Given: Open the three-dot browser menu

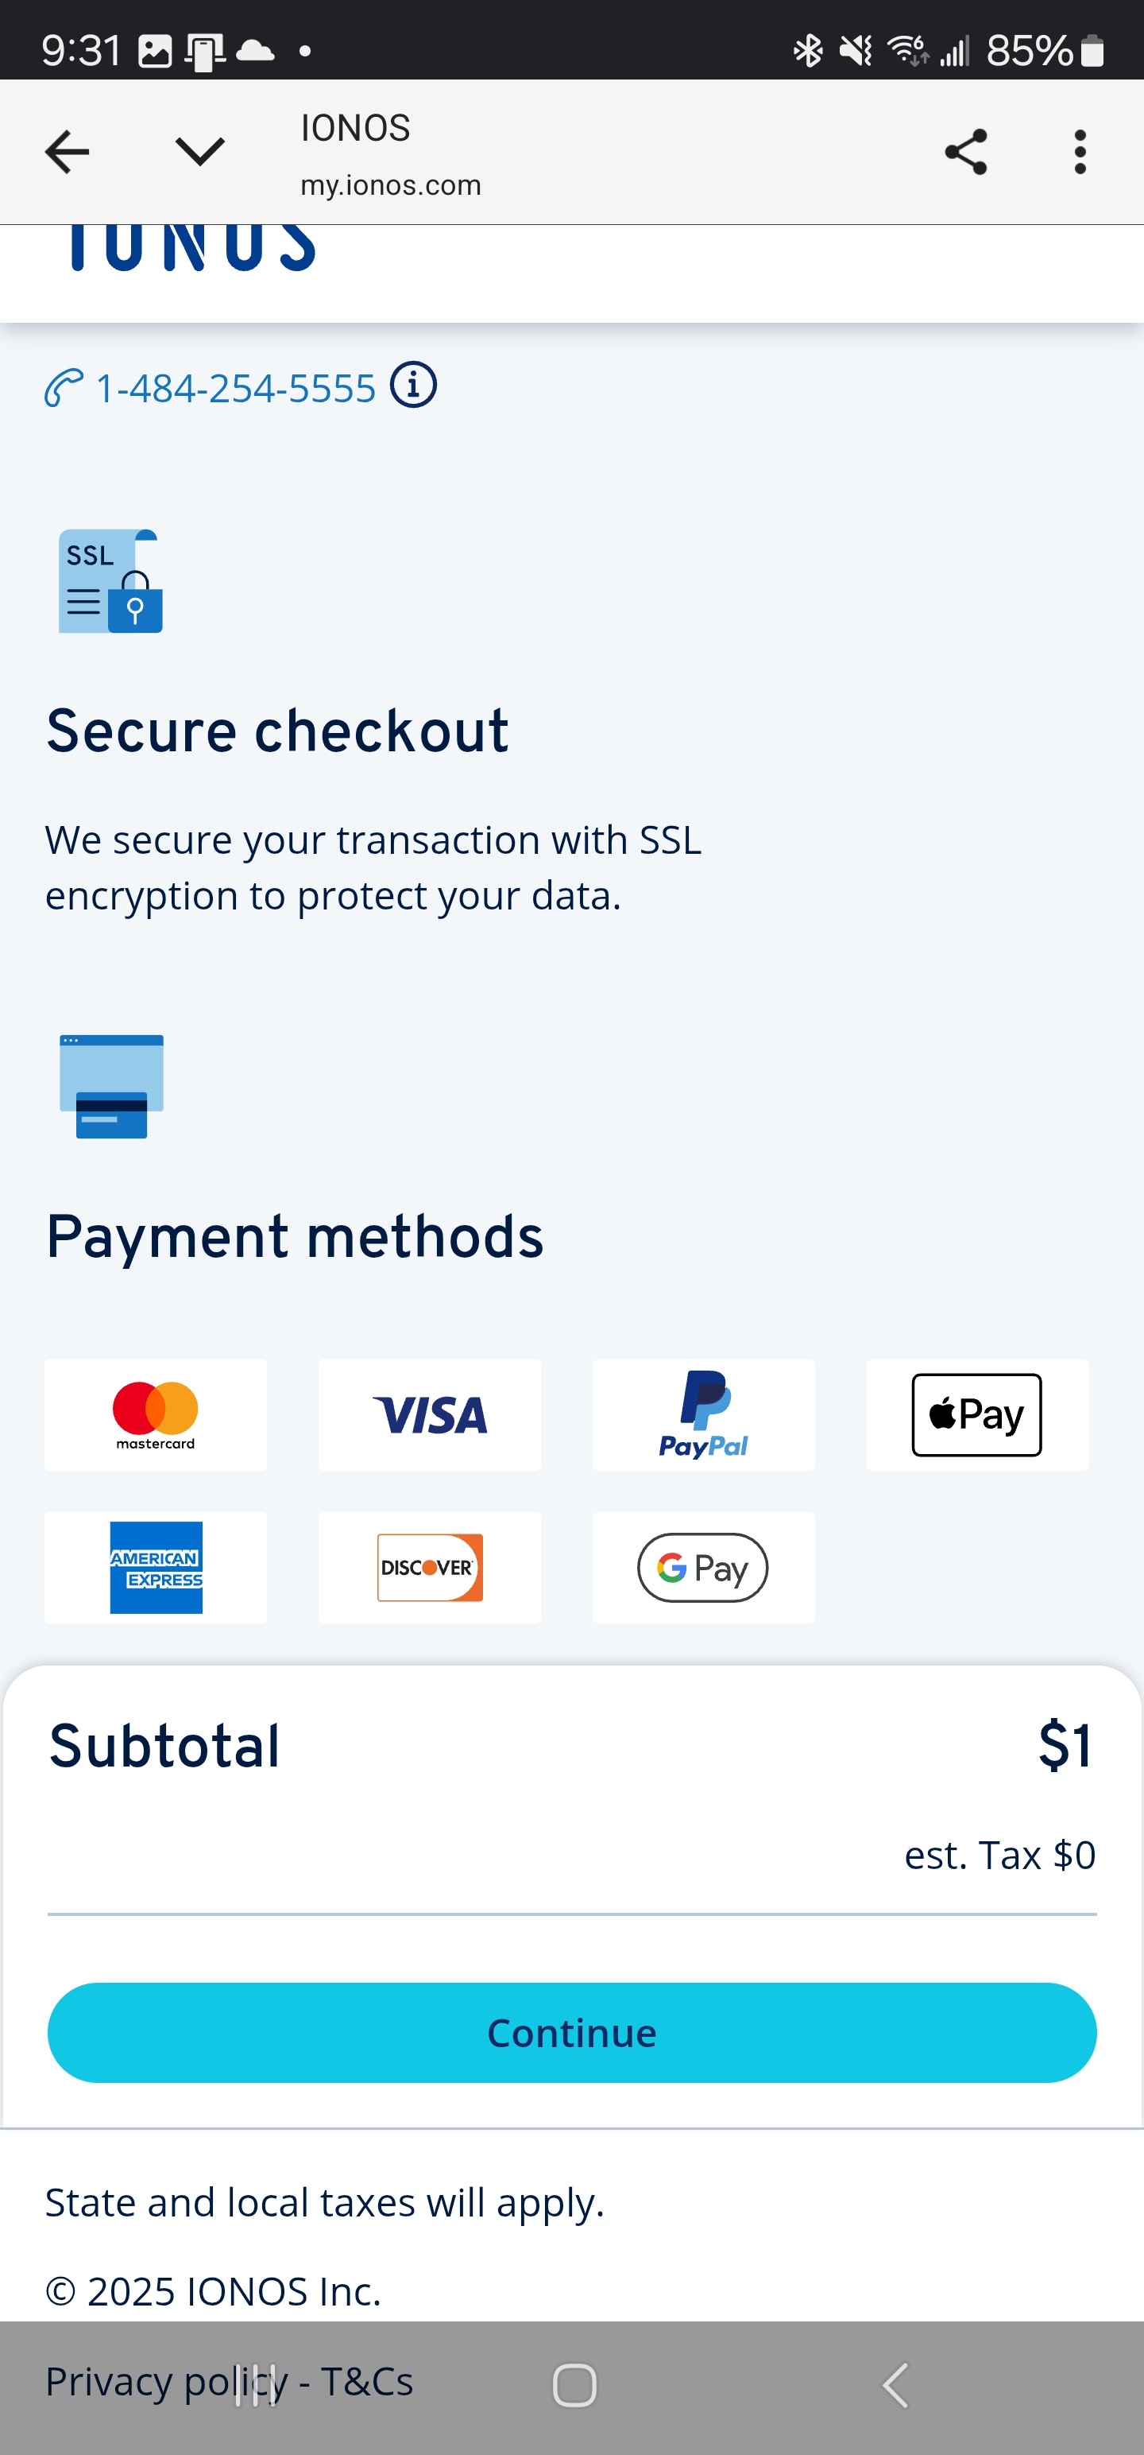Looking at the screenshot, I should click(1079, 152).
